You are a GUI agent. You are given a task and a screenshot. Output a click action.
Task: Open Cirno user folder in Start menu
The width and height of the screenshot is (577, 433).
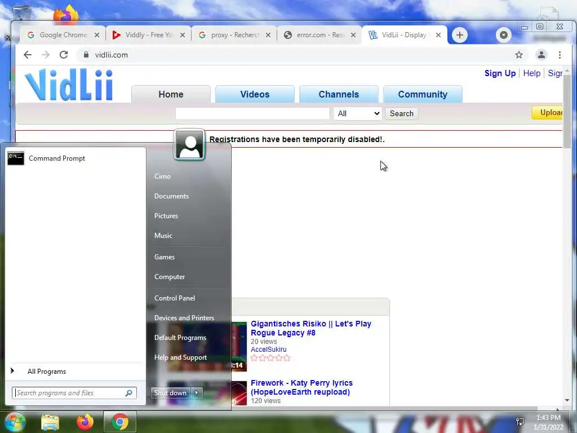[x=162, y=176]
